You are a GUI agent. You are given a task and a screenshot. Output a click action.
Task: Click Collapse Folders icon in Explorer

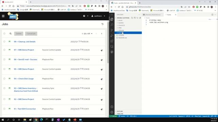(140, 18)
